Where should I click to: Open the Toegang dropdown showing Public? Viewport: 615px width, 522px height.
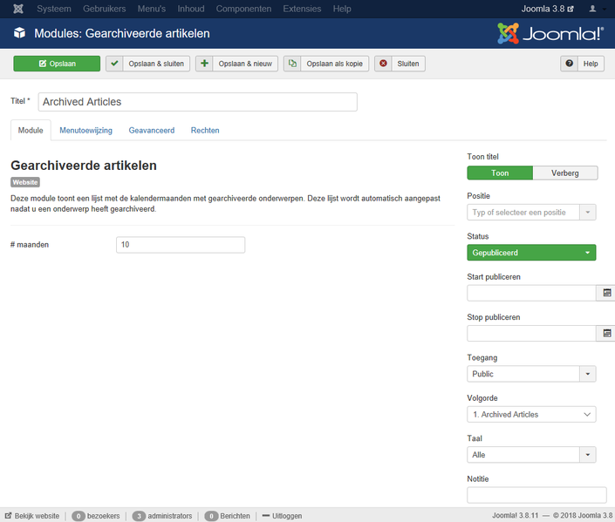(531, 374)
